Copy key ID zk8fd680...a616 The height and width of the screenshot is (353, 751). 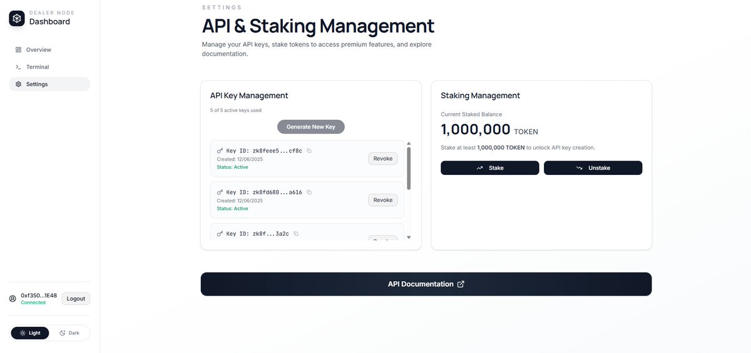[309, 192]
